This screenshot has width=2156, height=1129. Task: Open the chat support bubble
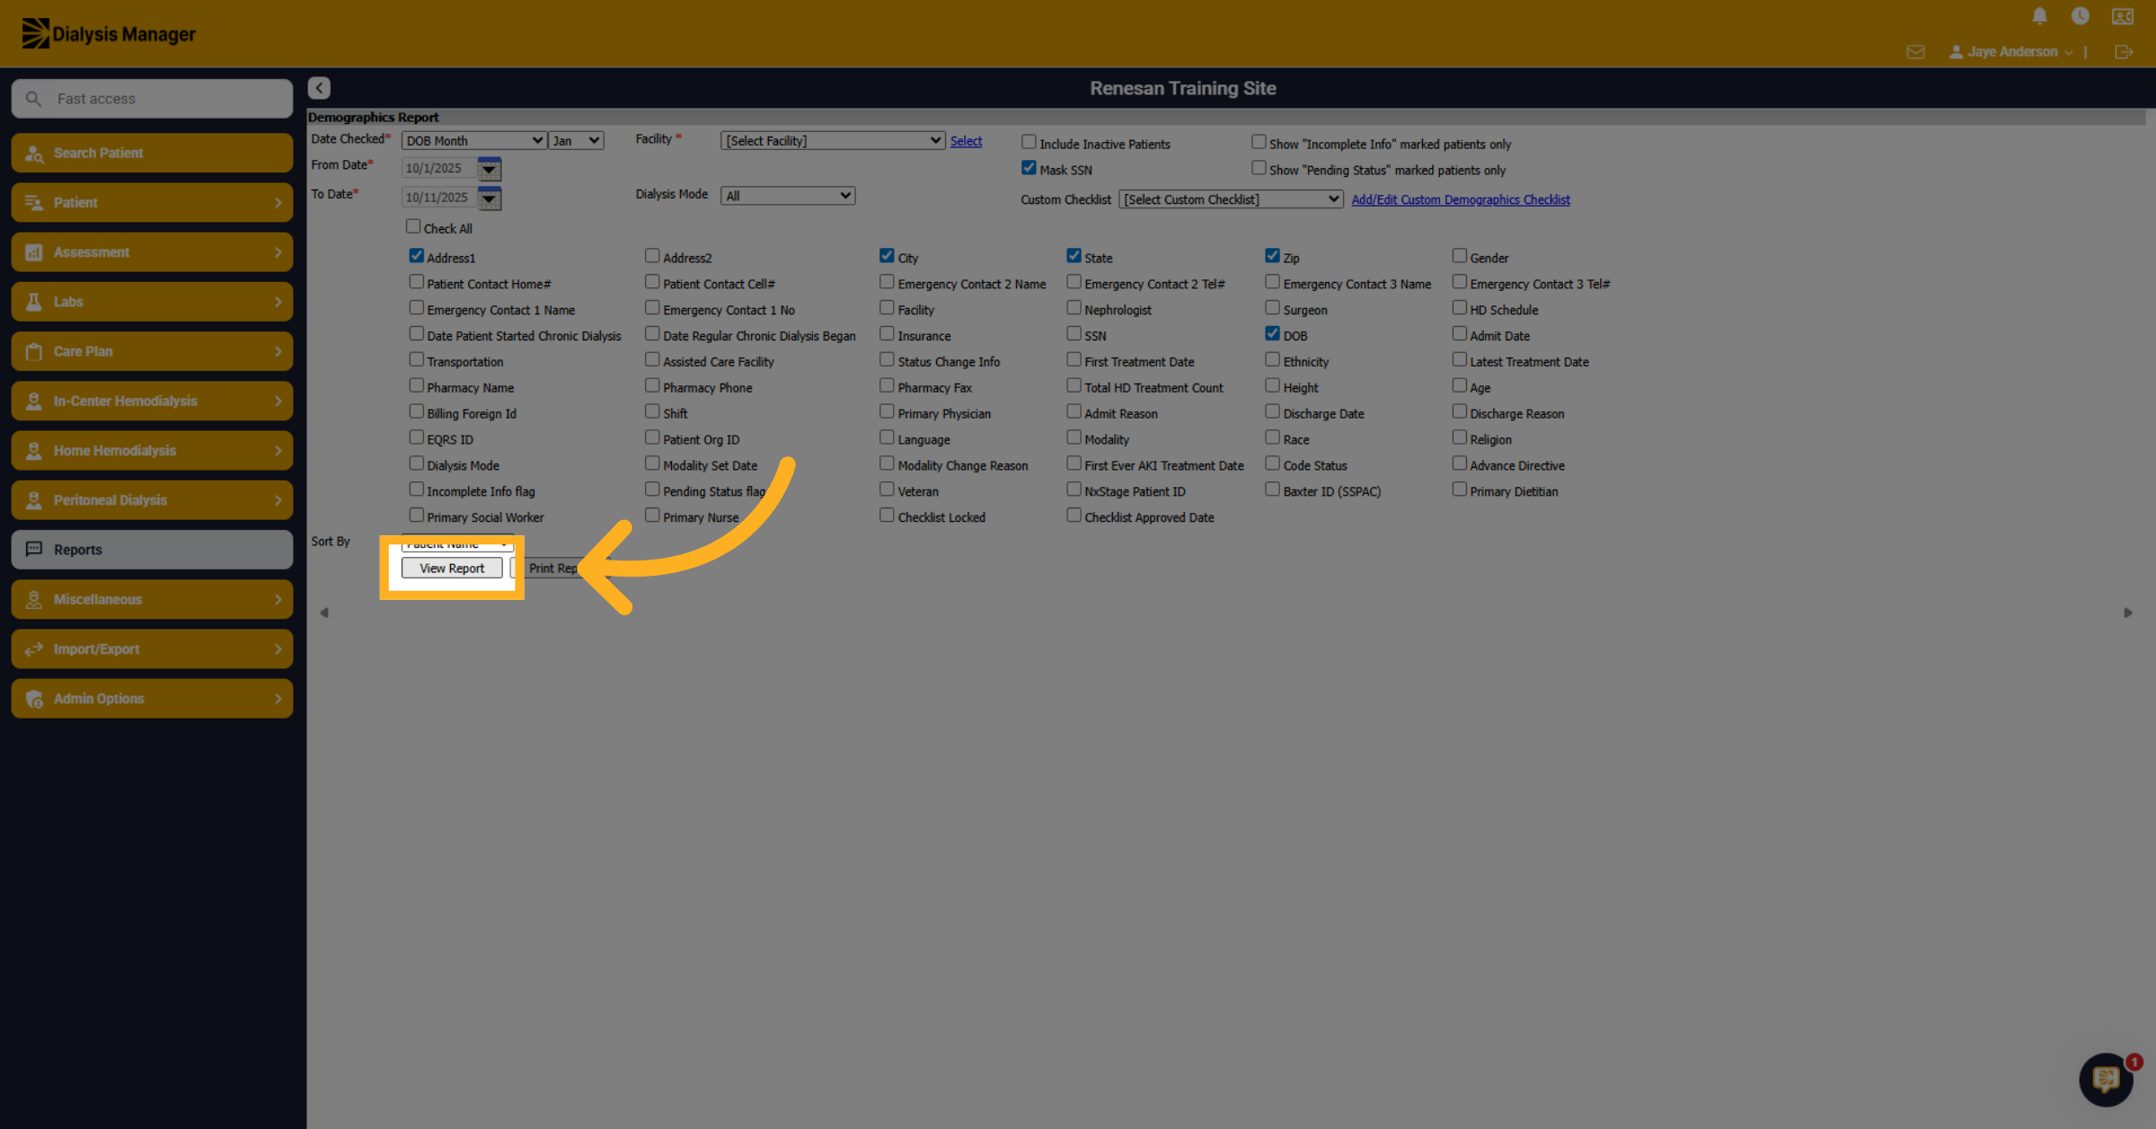2106,1079
